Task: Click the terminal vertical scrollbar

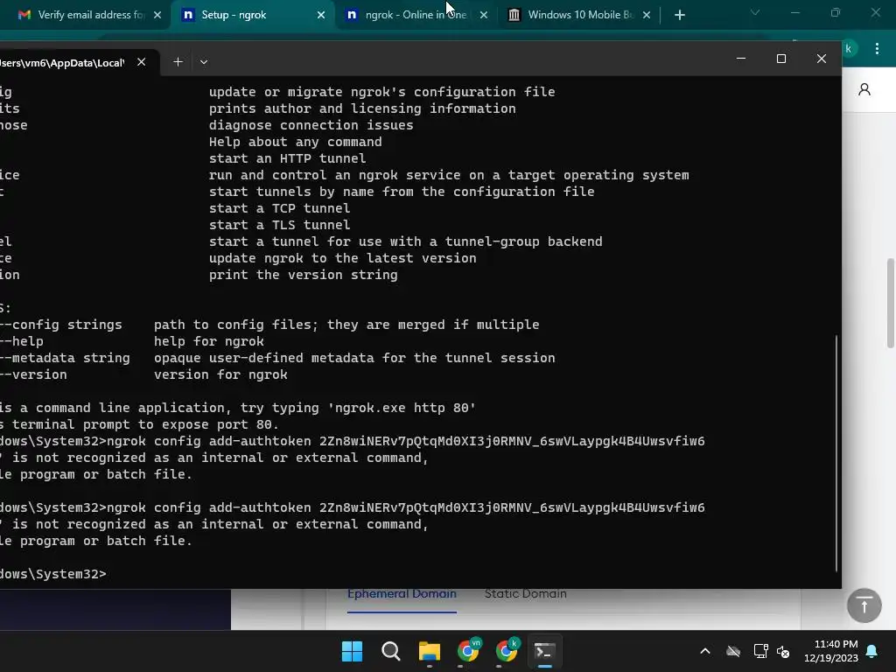Action: [x=836, y=453]
